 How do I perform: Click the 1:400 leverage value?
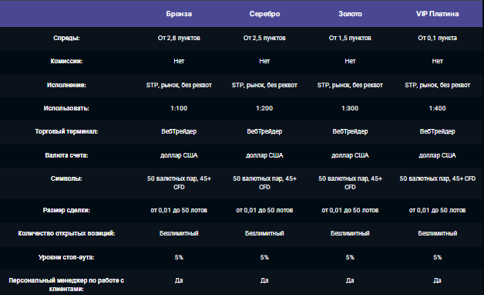coord(437,108)
